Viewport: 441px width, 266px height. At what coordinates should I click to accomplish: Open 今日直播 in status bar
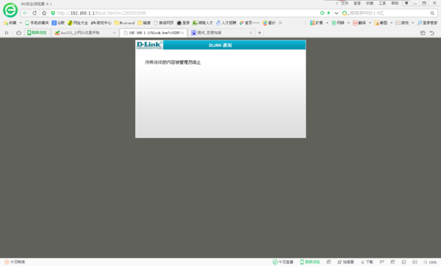tap(283, 262)
